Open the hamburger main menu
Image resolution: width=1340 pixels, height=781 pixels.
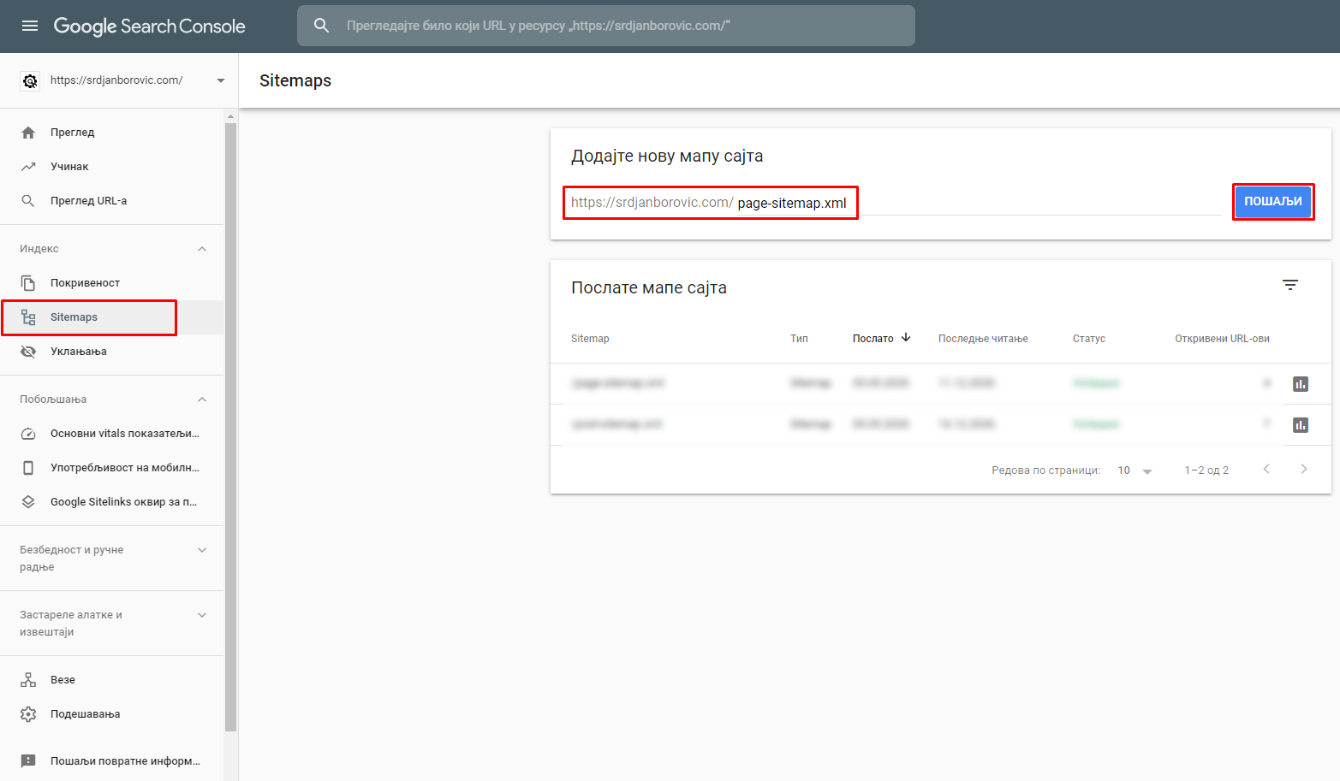[x=30, y=26]
